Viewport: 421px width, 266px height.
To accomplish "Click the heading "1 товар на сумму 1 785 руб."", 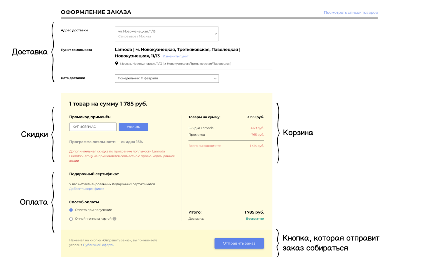I will tap(108, 104).
